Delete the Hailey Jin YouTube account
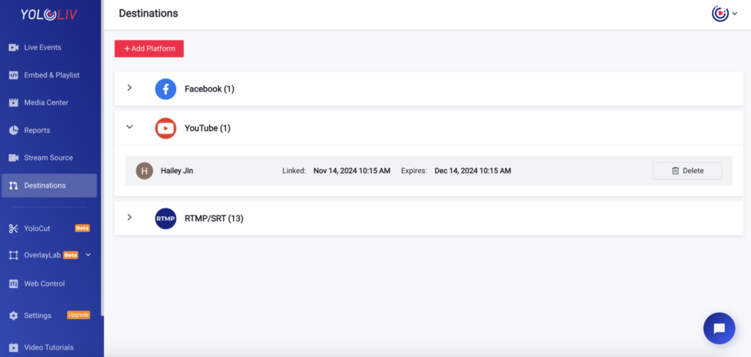 [x=687, y=171]
